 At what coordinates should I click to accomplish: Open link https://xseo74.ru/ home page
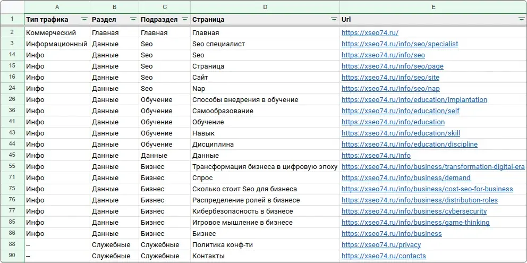pos(370,33)
